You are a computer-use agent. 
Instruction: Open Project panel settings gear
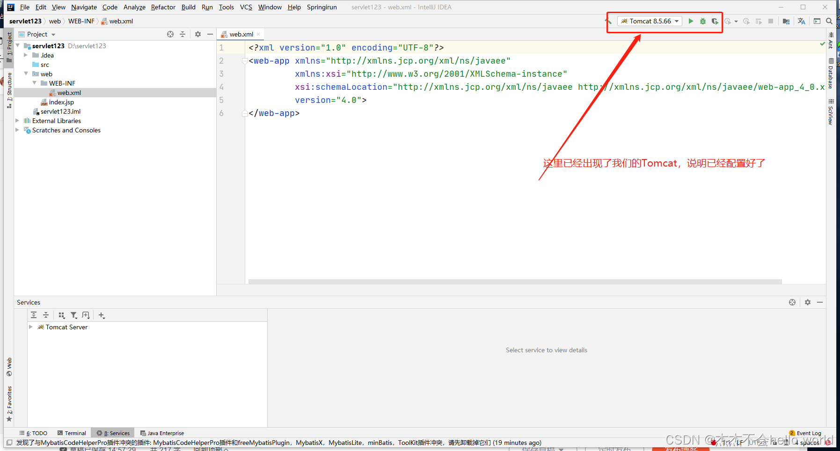coord(198,34)
